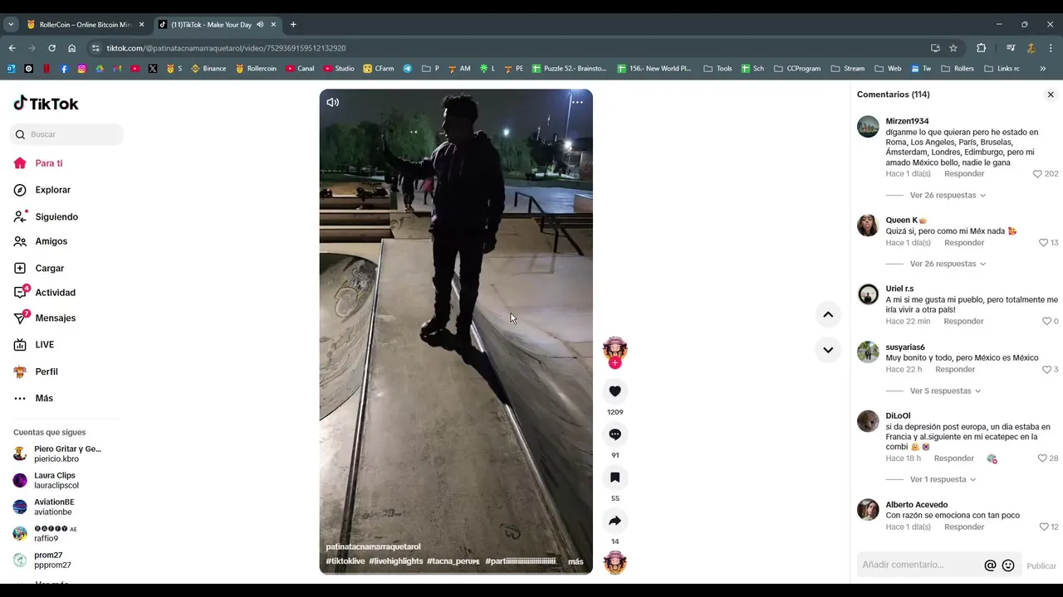Image resolution: width=1063 pixels, height=597 pixels.
Task: Expand the caption with 'más'
Action: 576,561
